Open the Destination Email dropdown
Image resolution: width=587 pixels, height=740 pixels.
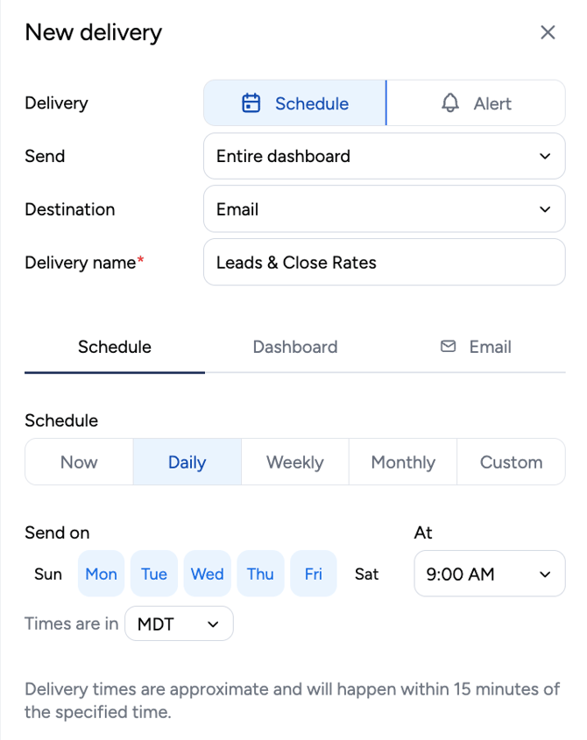pyautogui.click(x=384, y=209)
